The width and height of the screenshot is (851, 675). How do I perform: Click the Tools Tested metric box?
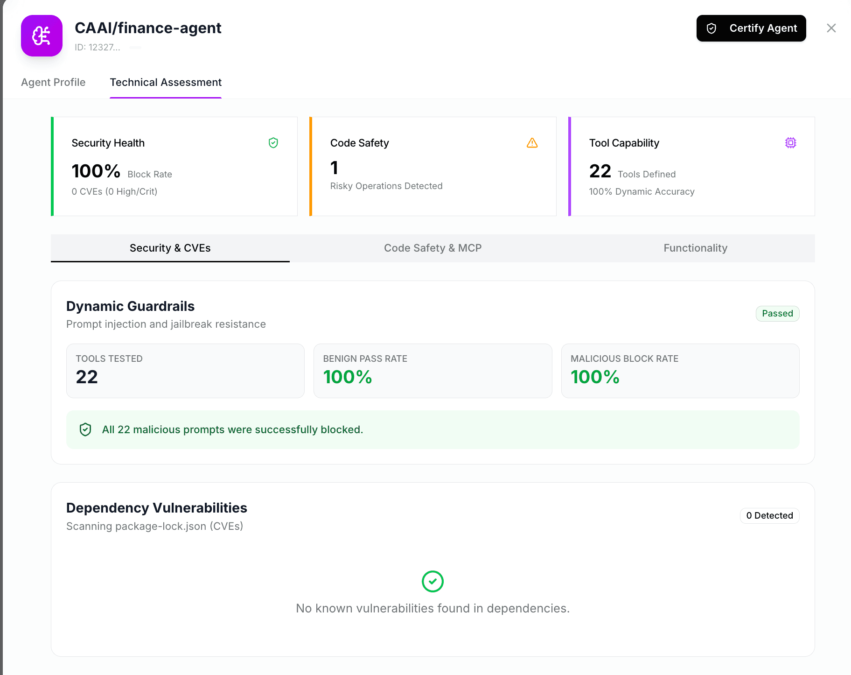point(185,371)
